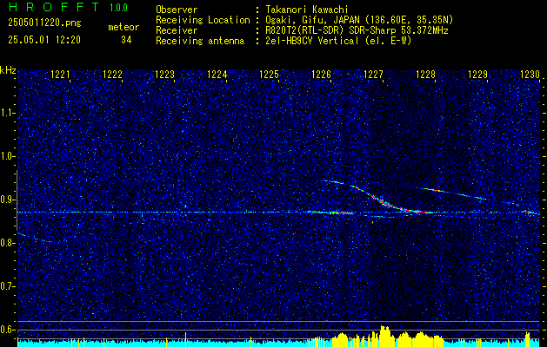Click the Receiving antenna label
This screenshot has width=547, height=347.
(x=200, y=41)
